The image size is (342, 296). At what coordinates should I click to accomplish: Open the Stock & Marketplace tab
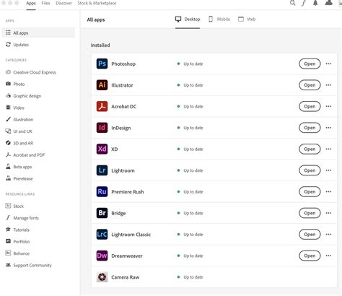coord(97,4)
